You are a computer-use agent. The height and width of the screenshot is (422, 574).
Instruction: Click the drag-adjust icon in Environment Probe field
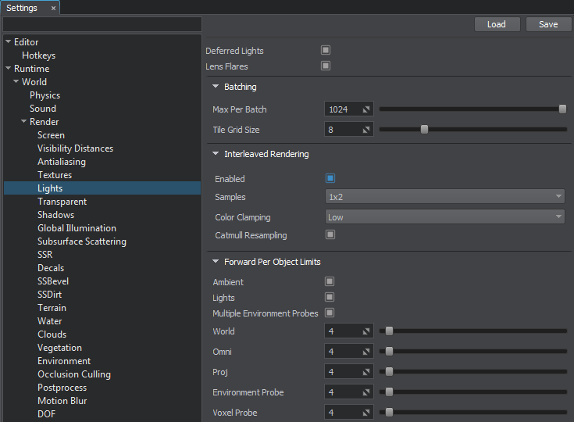[365, 392]
